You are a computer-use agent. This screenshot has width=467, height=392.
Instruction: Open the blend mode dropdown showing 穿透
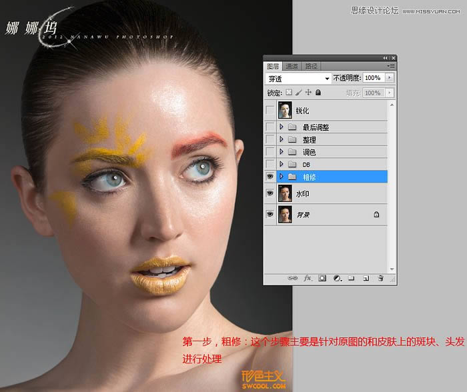(x=299, y=79)
